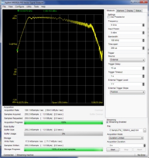Click the Start button

click(113, 150)
